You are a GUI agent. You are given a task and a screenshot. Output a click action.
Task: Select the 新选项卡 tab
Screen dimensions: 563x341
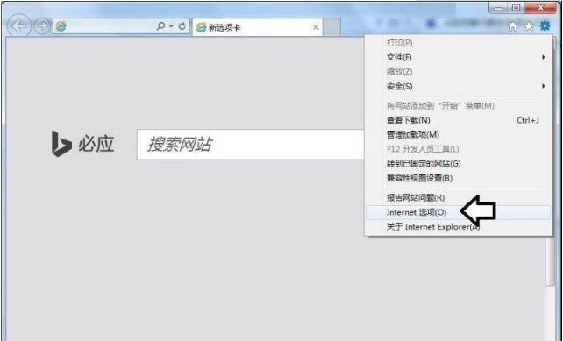pos(258,27)
